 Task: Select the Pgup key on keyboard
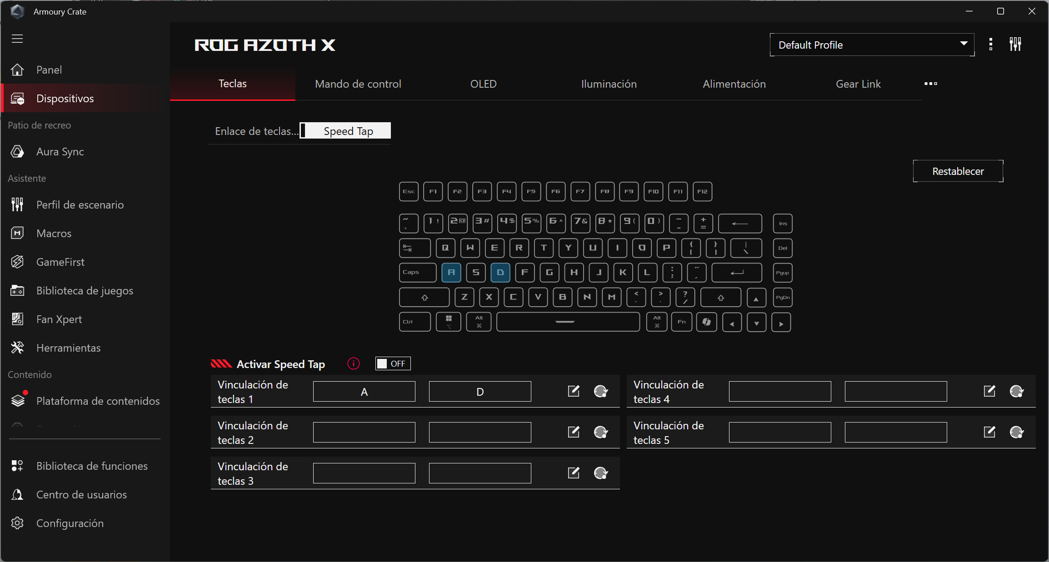[x=783, y=273]
